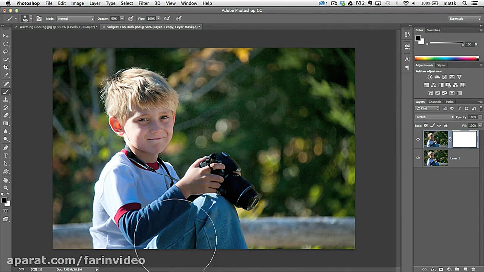Image resolution: width=484 pixels, height=272 pixels.
Task: Click the layer mask thumbnail
Action: tap(465, 139)
